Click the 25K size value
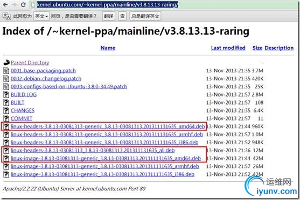The image size is (300, 200). pos(259,86)
